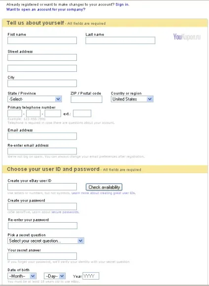The image size is (209, 286).
Task: Open the secret question dropdown
Action: point(46,241)
